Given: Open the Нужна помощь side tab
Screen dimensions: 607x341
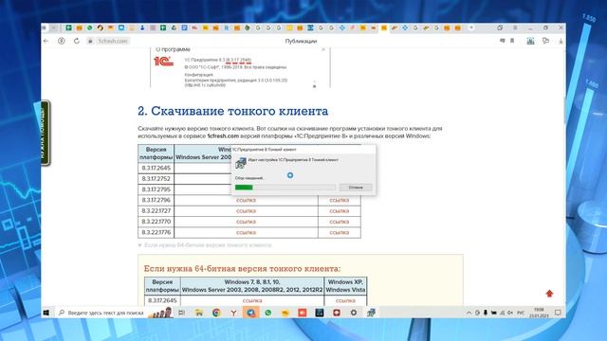Looking at the screenshot, I should click(x=46, y=133).
